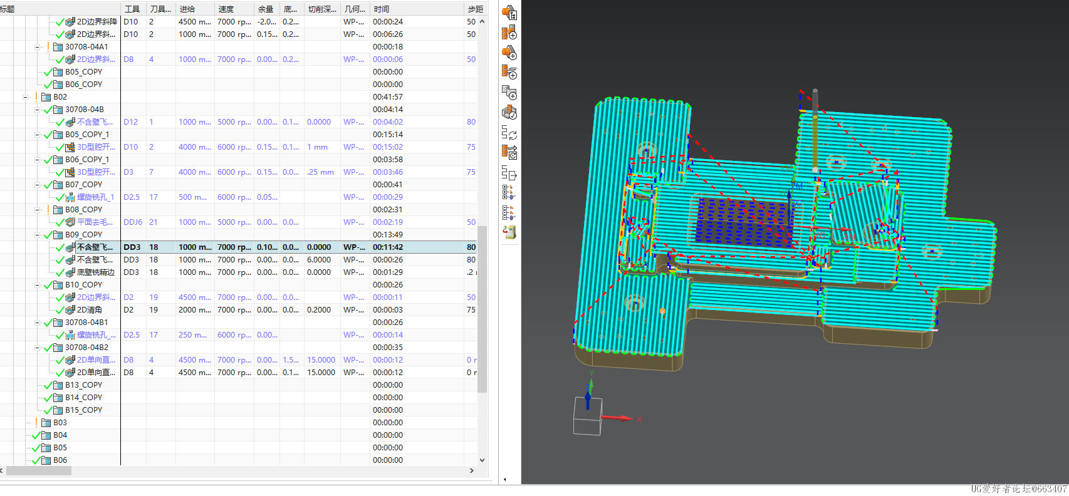The image size is (1069, 496).
Task: Click the 进给 column header
Action: [x=195, y=9]
